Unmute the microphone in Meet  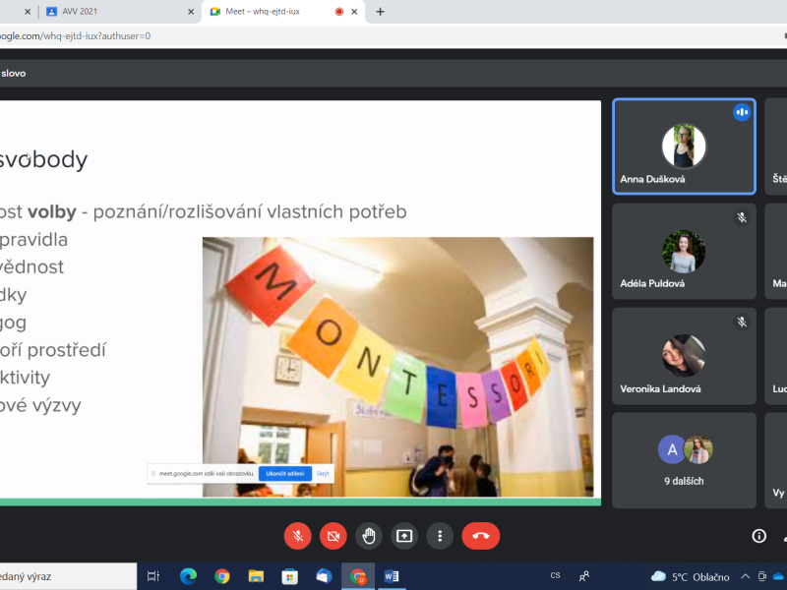pyautogui.click(x=298, y=536)
